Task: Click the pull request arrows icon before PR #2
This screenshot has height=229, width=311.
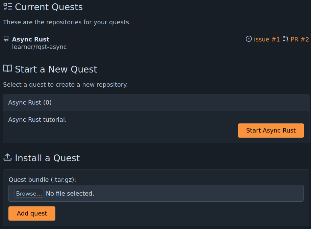Action: tap(285, 39)
